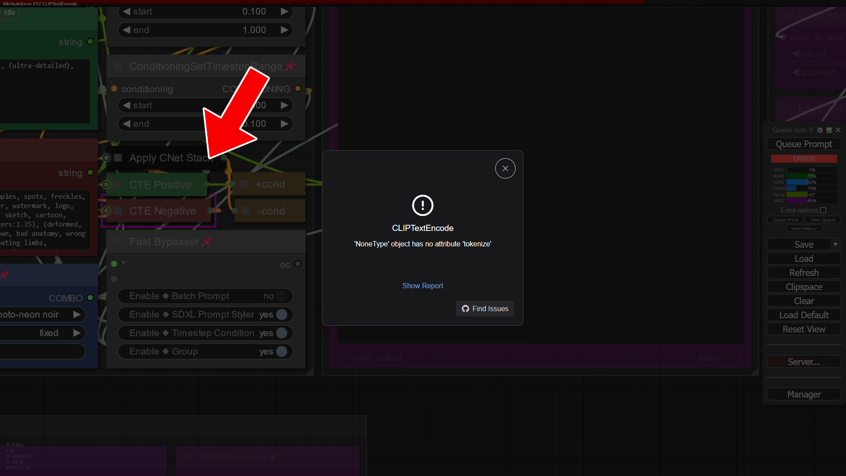Increase the top start value 0.100 arrow

click(x=285, y=12)
